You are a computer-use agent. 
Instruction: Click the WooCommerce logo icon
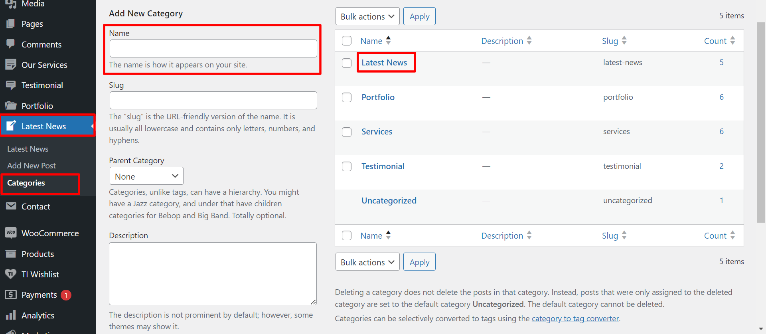11,233
